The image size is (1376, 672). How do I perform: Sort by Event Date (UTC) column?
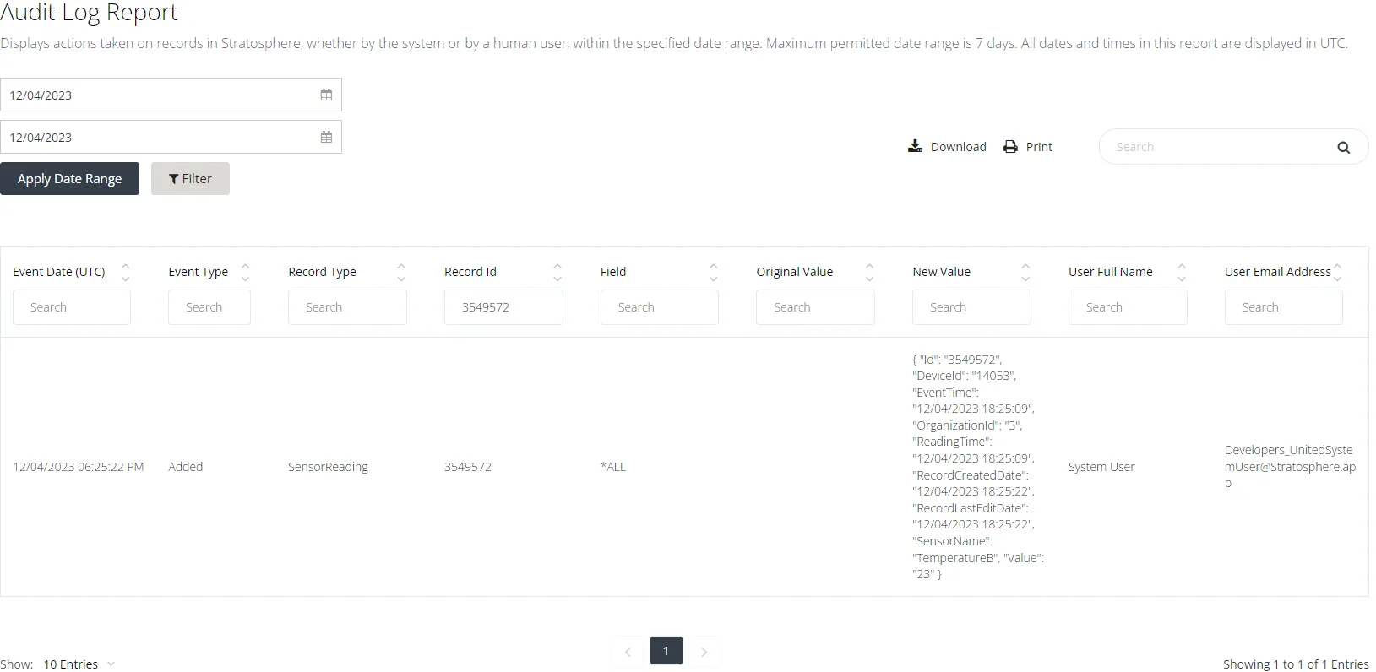point(125,272)
